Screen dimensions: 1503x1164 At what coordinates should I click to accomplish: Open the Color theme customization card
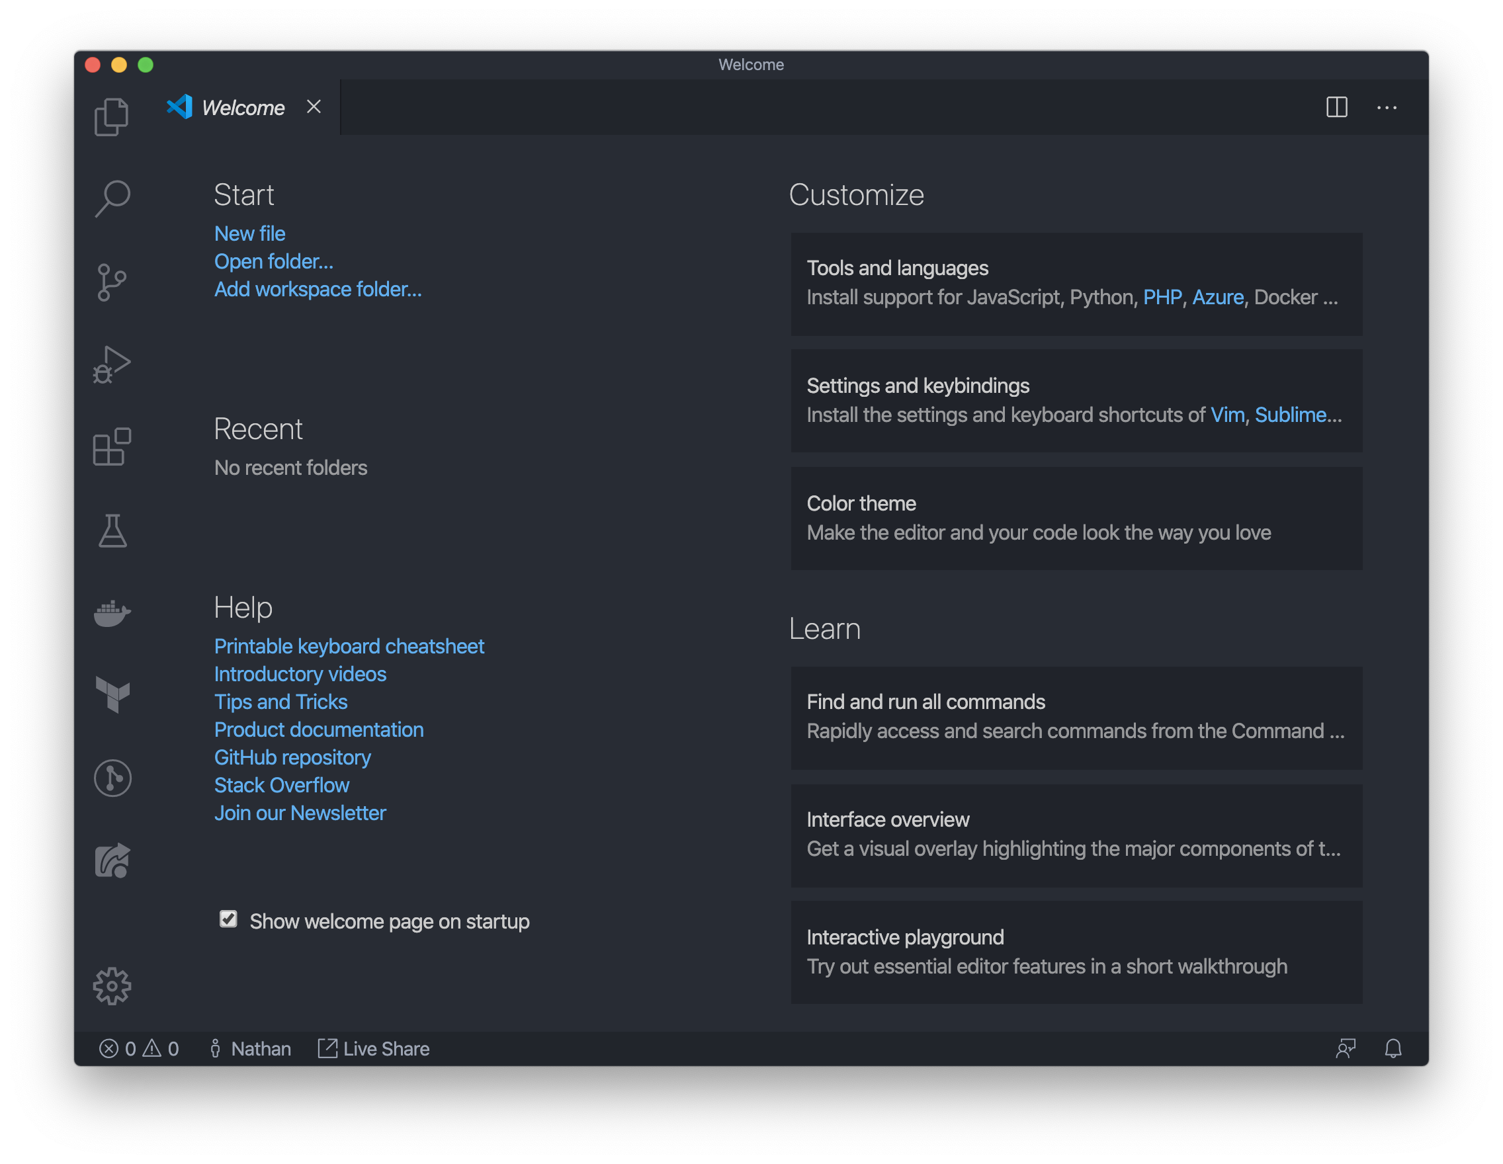click(1076, 518)
